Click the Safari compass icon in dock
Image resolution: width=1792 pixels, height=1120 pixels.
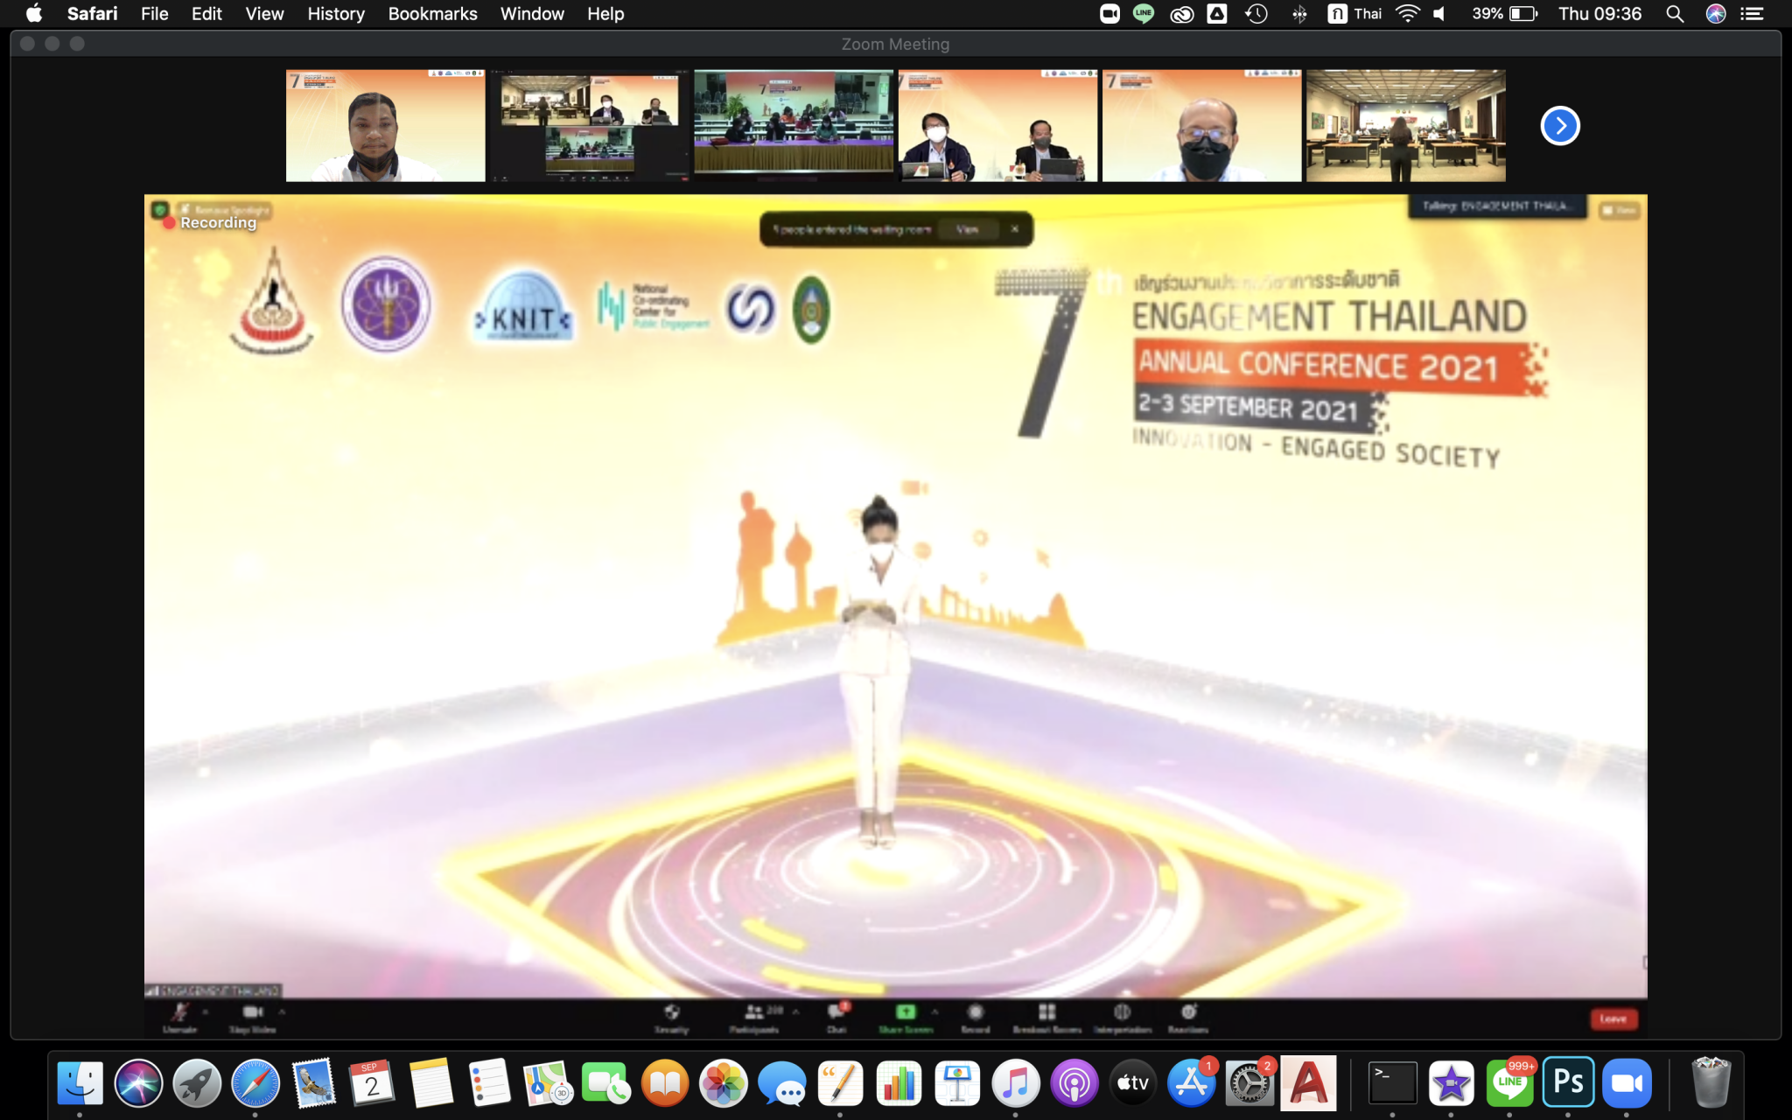[x=255, y=1083]
